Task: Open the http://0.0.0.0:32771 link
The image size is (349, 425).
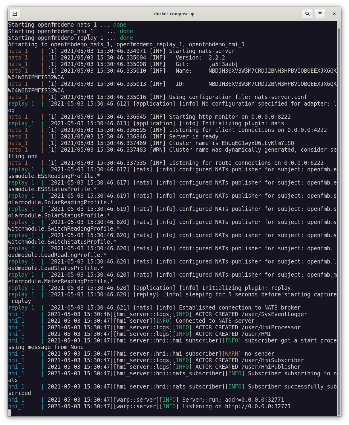Action: [258, 406]
